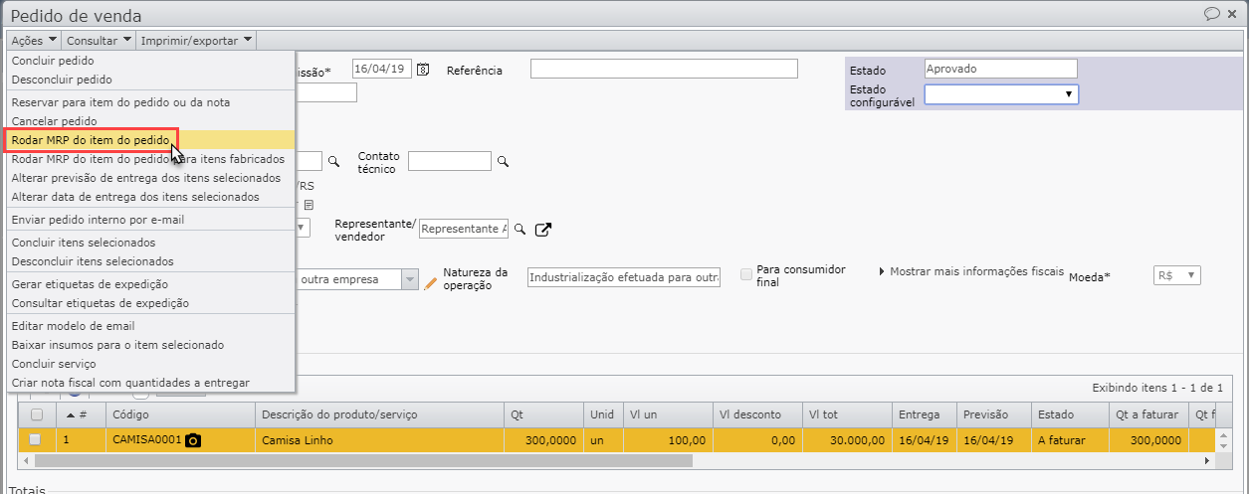The width and height of the screenshot is (1249, 494).
Task: Open the Ações dropdown menu
Action: tap(34, 41)
